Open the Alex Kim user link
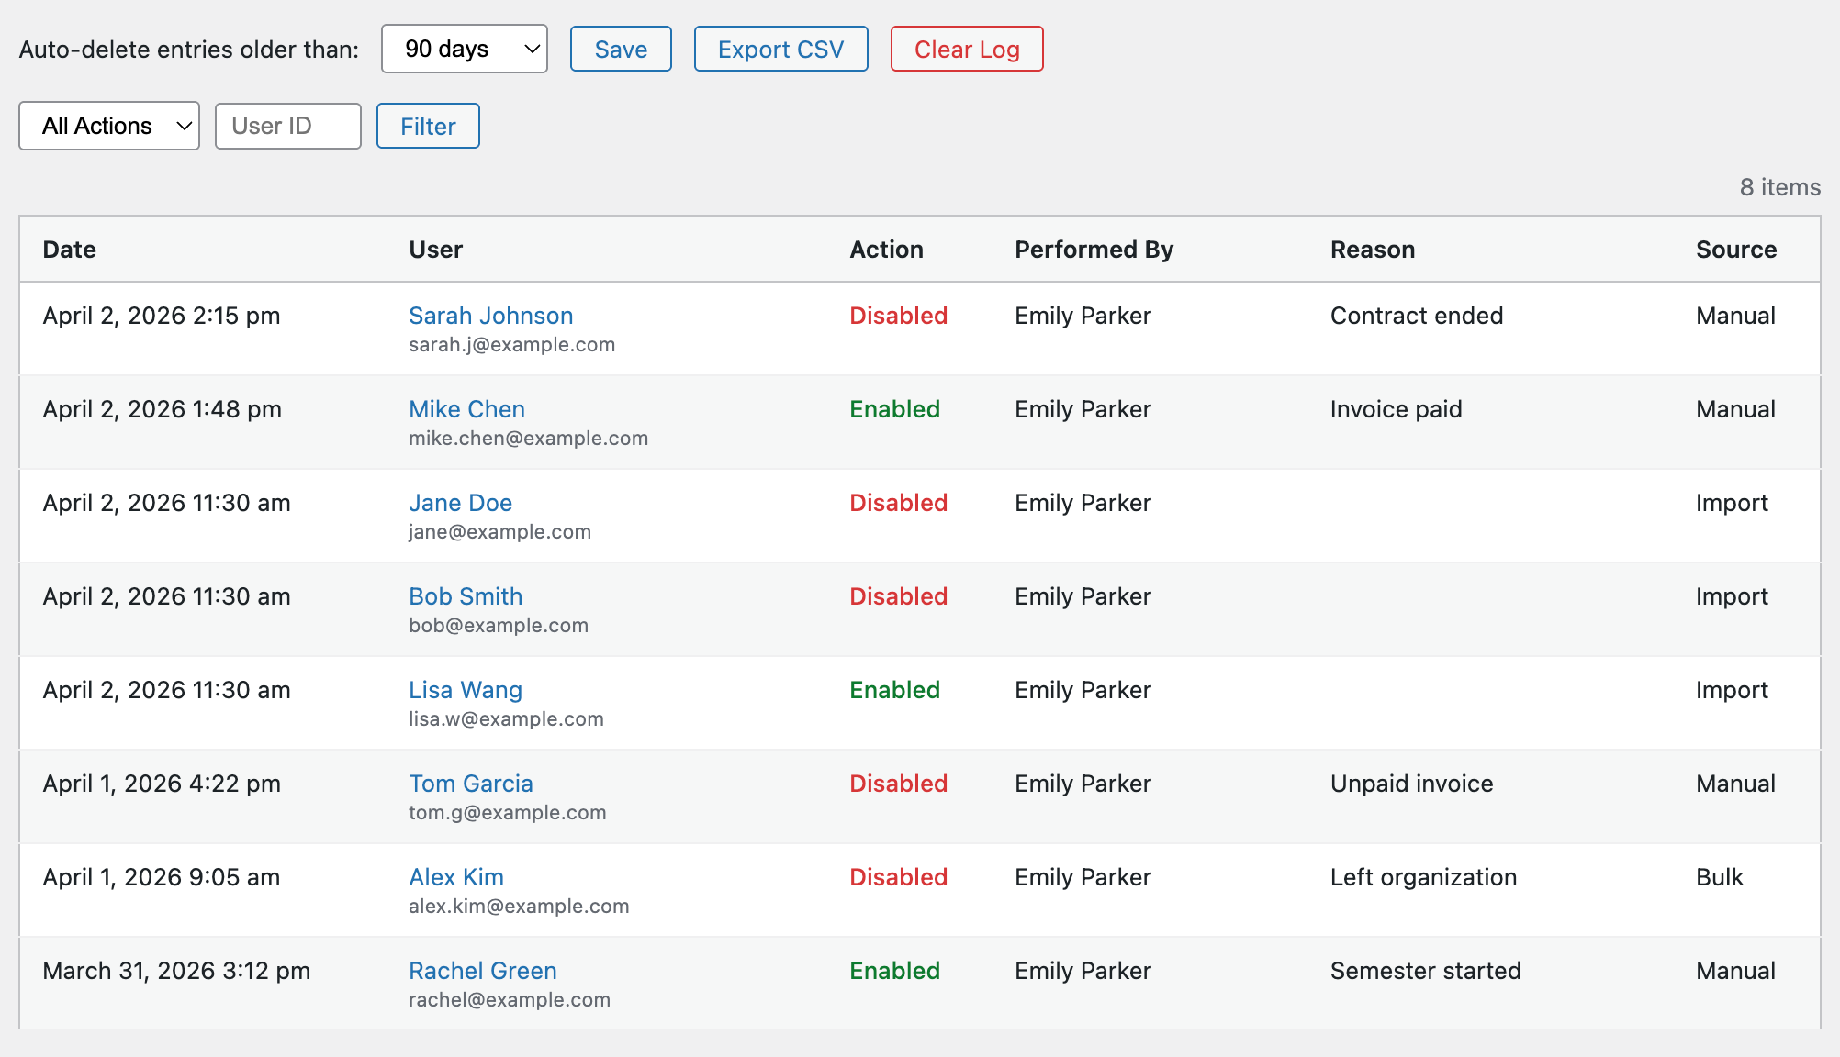 click(x=456, y=877)
